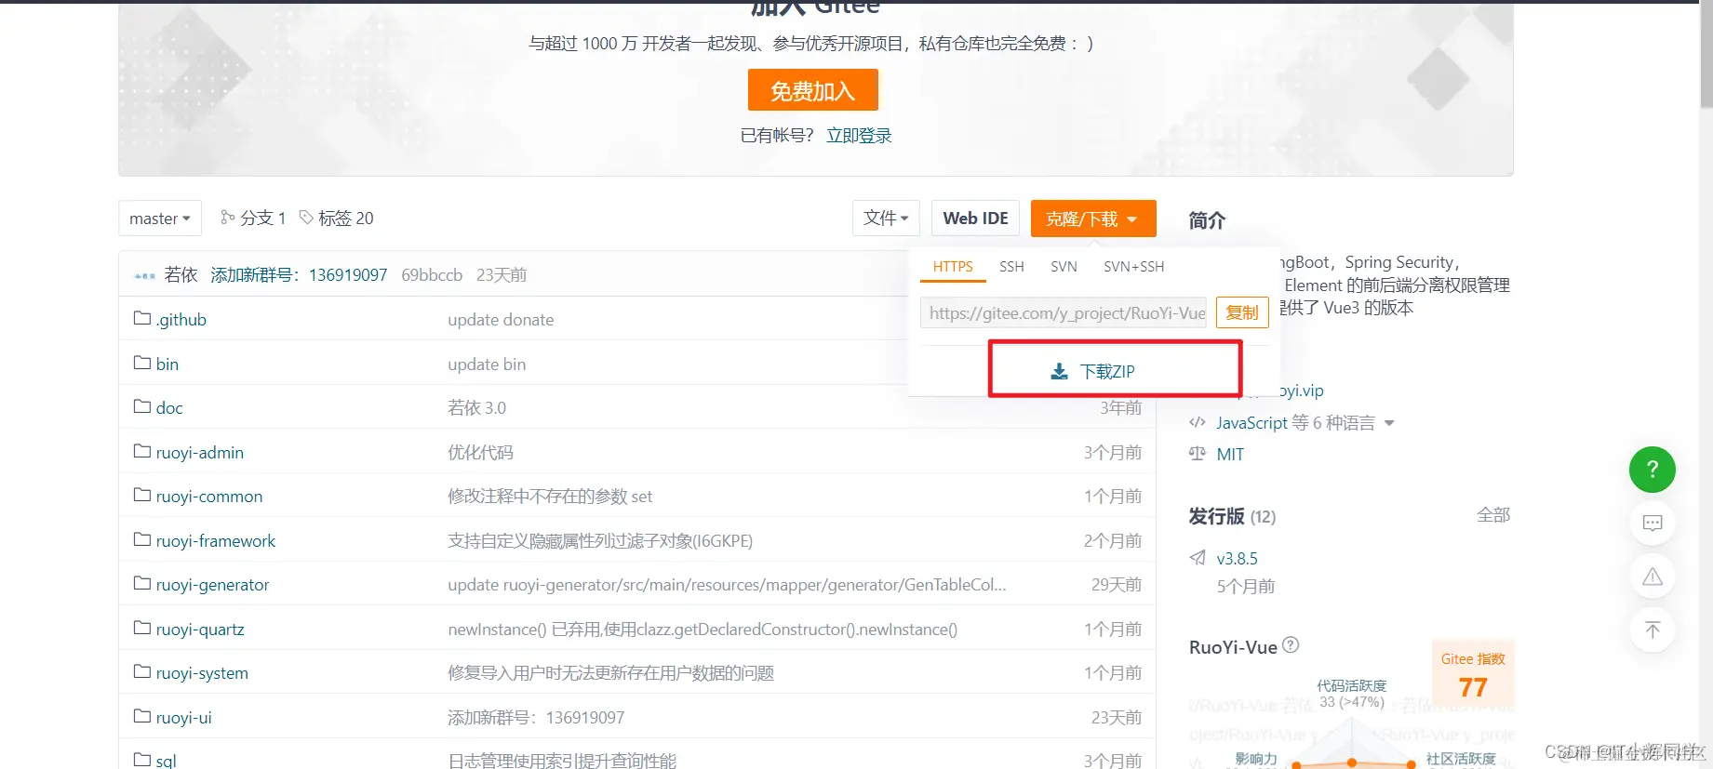Click the 免费加入 orange button
The width and height of the screenshot is (1713, 769).
coord(813,90)
